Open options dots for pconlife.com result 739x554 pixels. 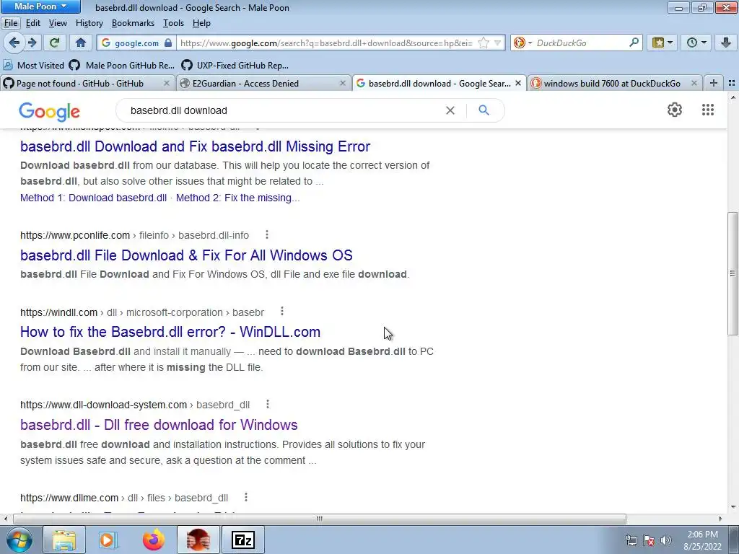click(267, 234)
